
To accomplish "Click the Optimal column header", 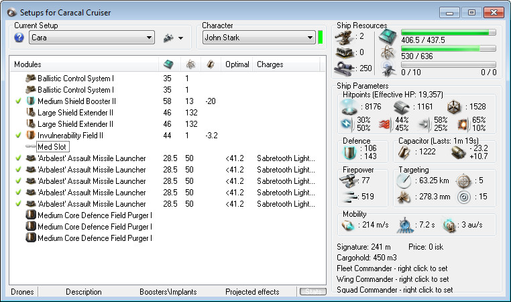I will (x=237, y=65).
